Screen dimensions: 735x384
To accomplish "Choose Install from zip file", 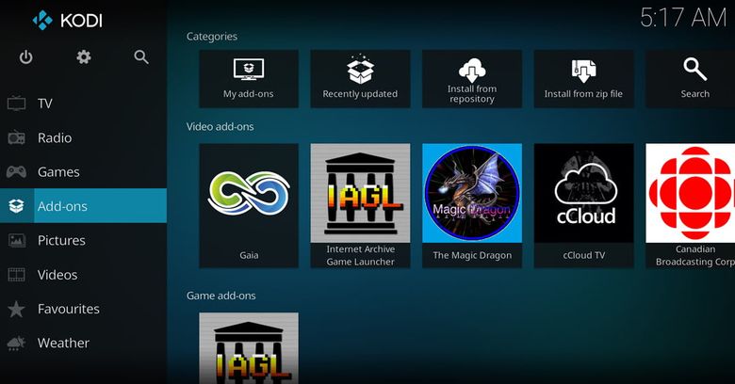I will pyautogui.click(x=583, y=79).
